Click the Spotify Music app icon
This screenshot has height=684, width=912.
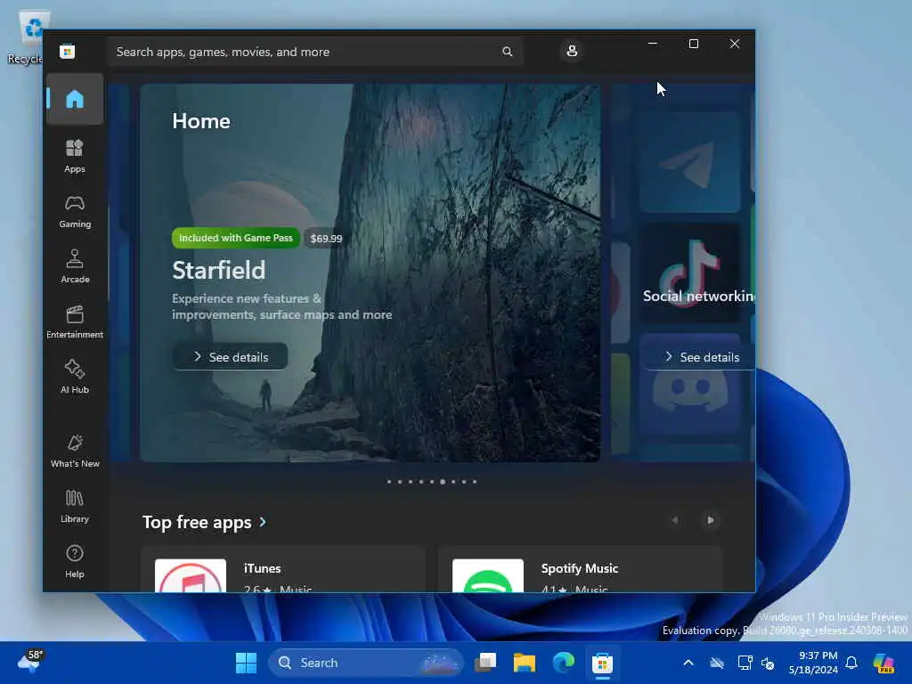point(488,576)
